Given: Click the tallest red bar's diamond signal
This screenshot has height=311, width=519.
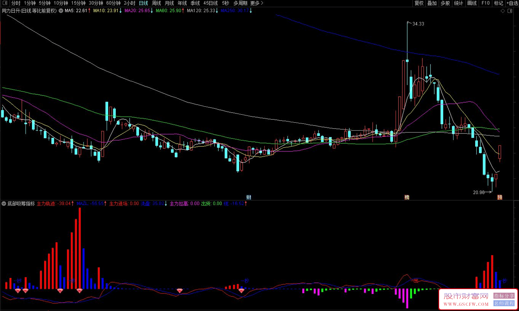Looking at the screenshot, I should point(79,291).
